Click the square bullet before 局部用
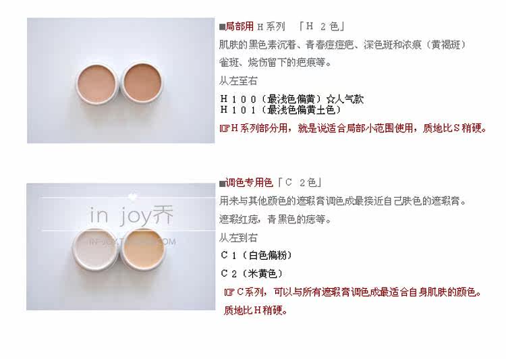 click(x=222, y=27)
